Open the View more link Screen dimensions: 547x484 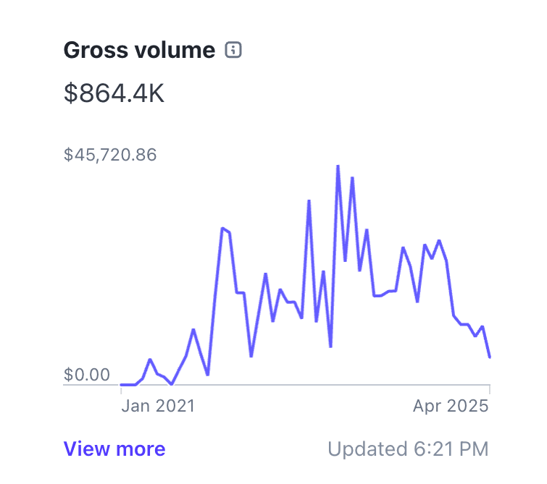pyautogui.click(x=114, y=449)
